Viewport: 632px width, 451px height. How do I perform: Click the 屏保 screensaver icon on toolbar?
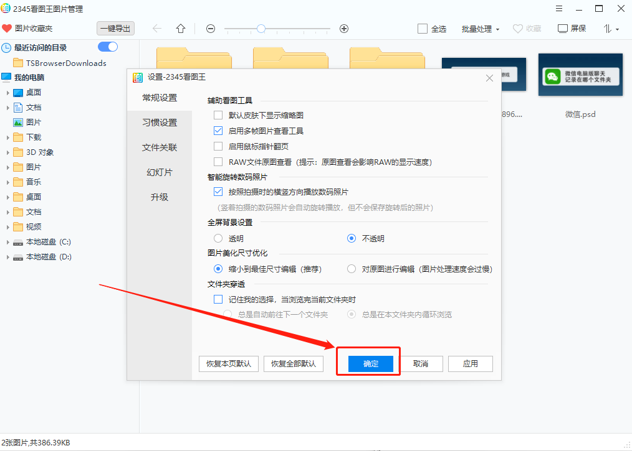click(x=563, y=28)
